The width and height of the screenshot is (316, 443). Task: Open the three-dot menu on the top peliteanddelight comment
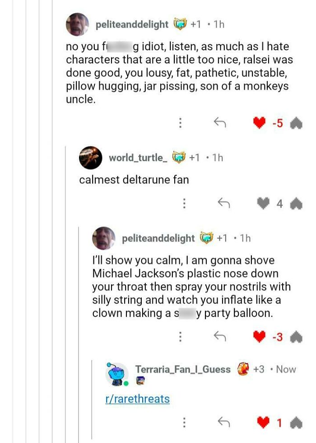[x=180, y=123]
